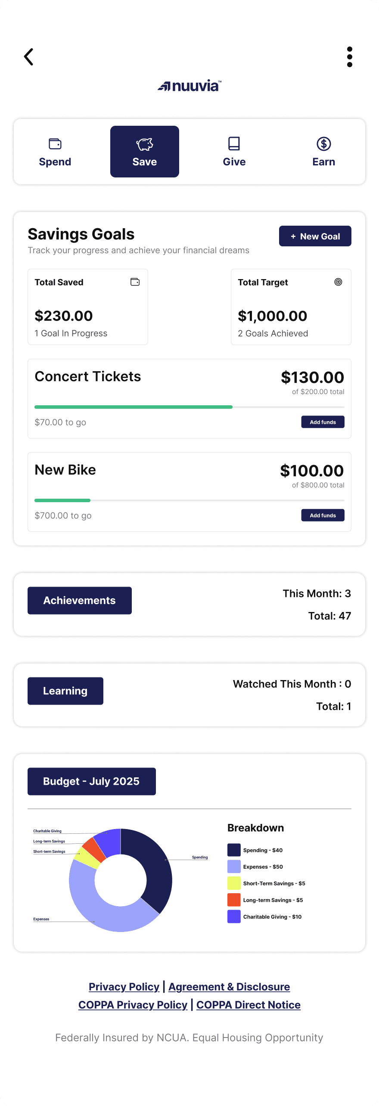Viewport: 379px width, 1106px height.
Task: Open the Privacy Policy link
Action: pyautogui.click(x=124, y=987)
